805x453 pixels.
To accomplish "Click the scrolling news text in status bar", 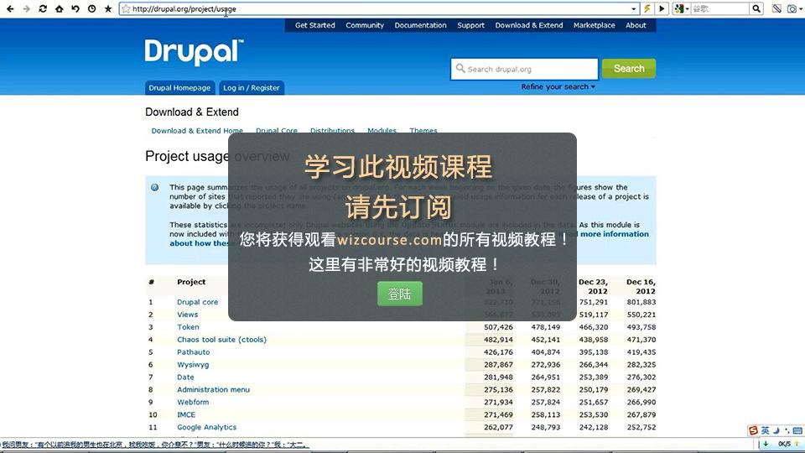I will point(154,445).
